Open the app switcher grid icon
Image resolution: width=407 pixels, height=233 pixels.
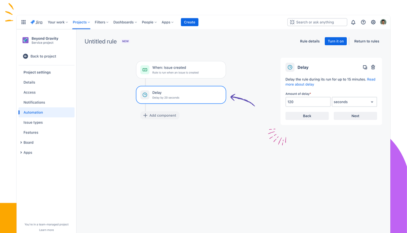click(x=23, y=22)
